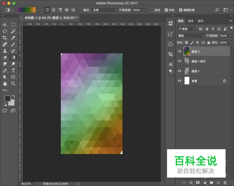
Task: Select the Crop tool in the toolbox
Action: [5, 37]
